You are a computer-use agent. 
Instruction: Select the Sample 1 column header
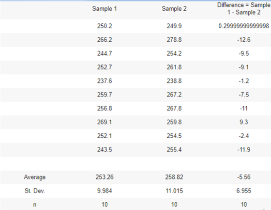pos(105,9)
